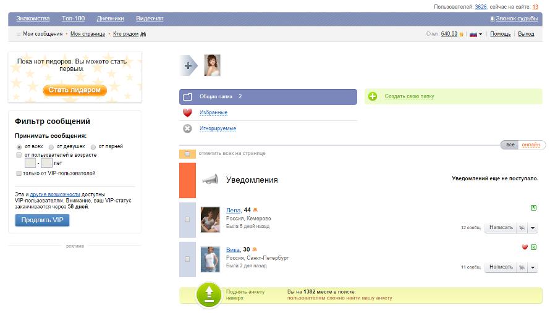The image size is (550, 313).
Task: Open the Дневники menu item
Action: [x=110, y=19]
